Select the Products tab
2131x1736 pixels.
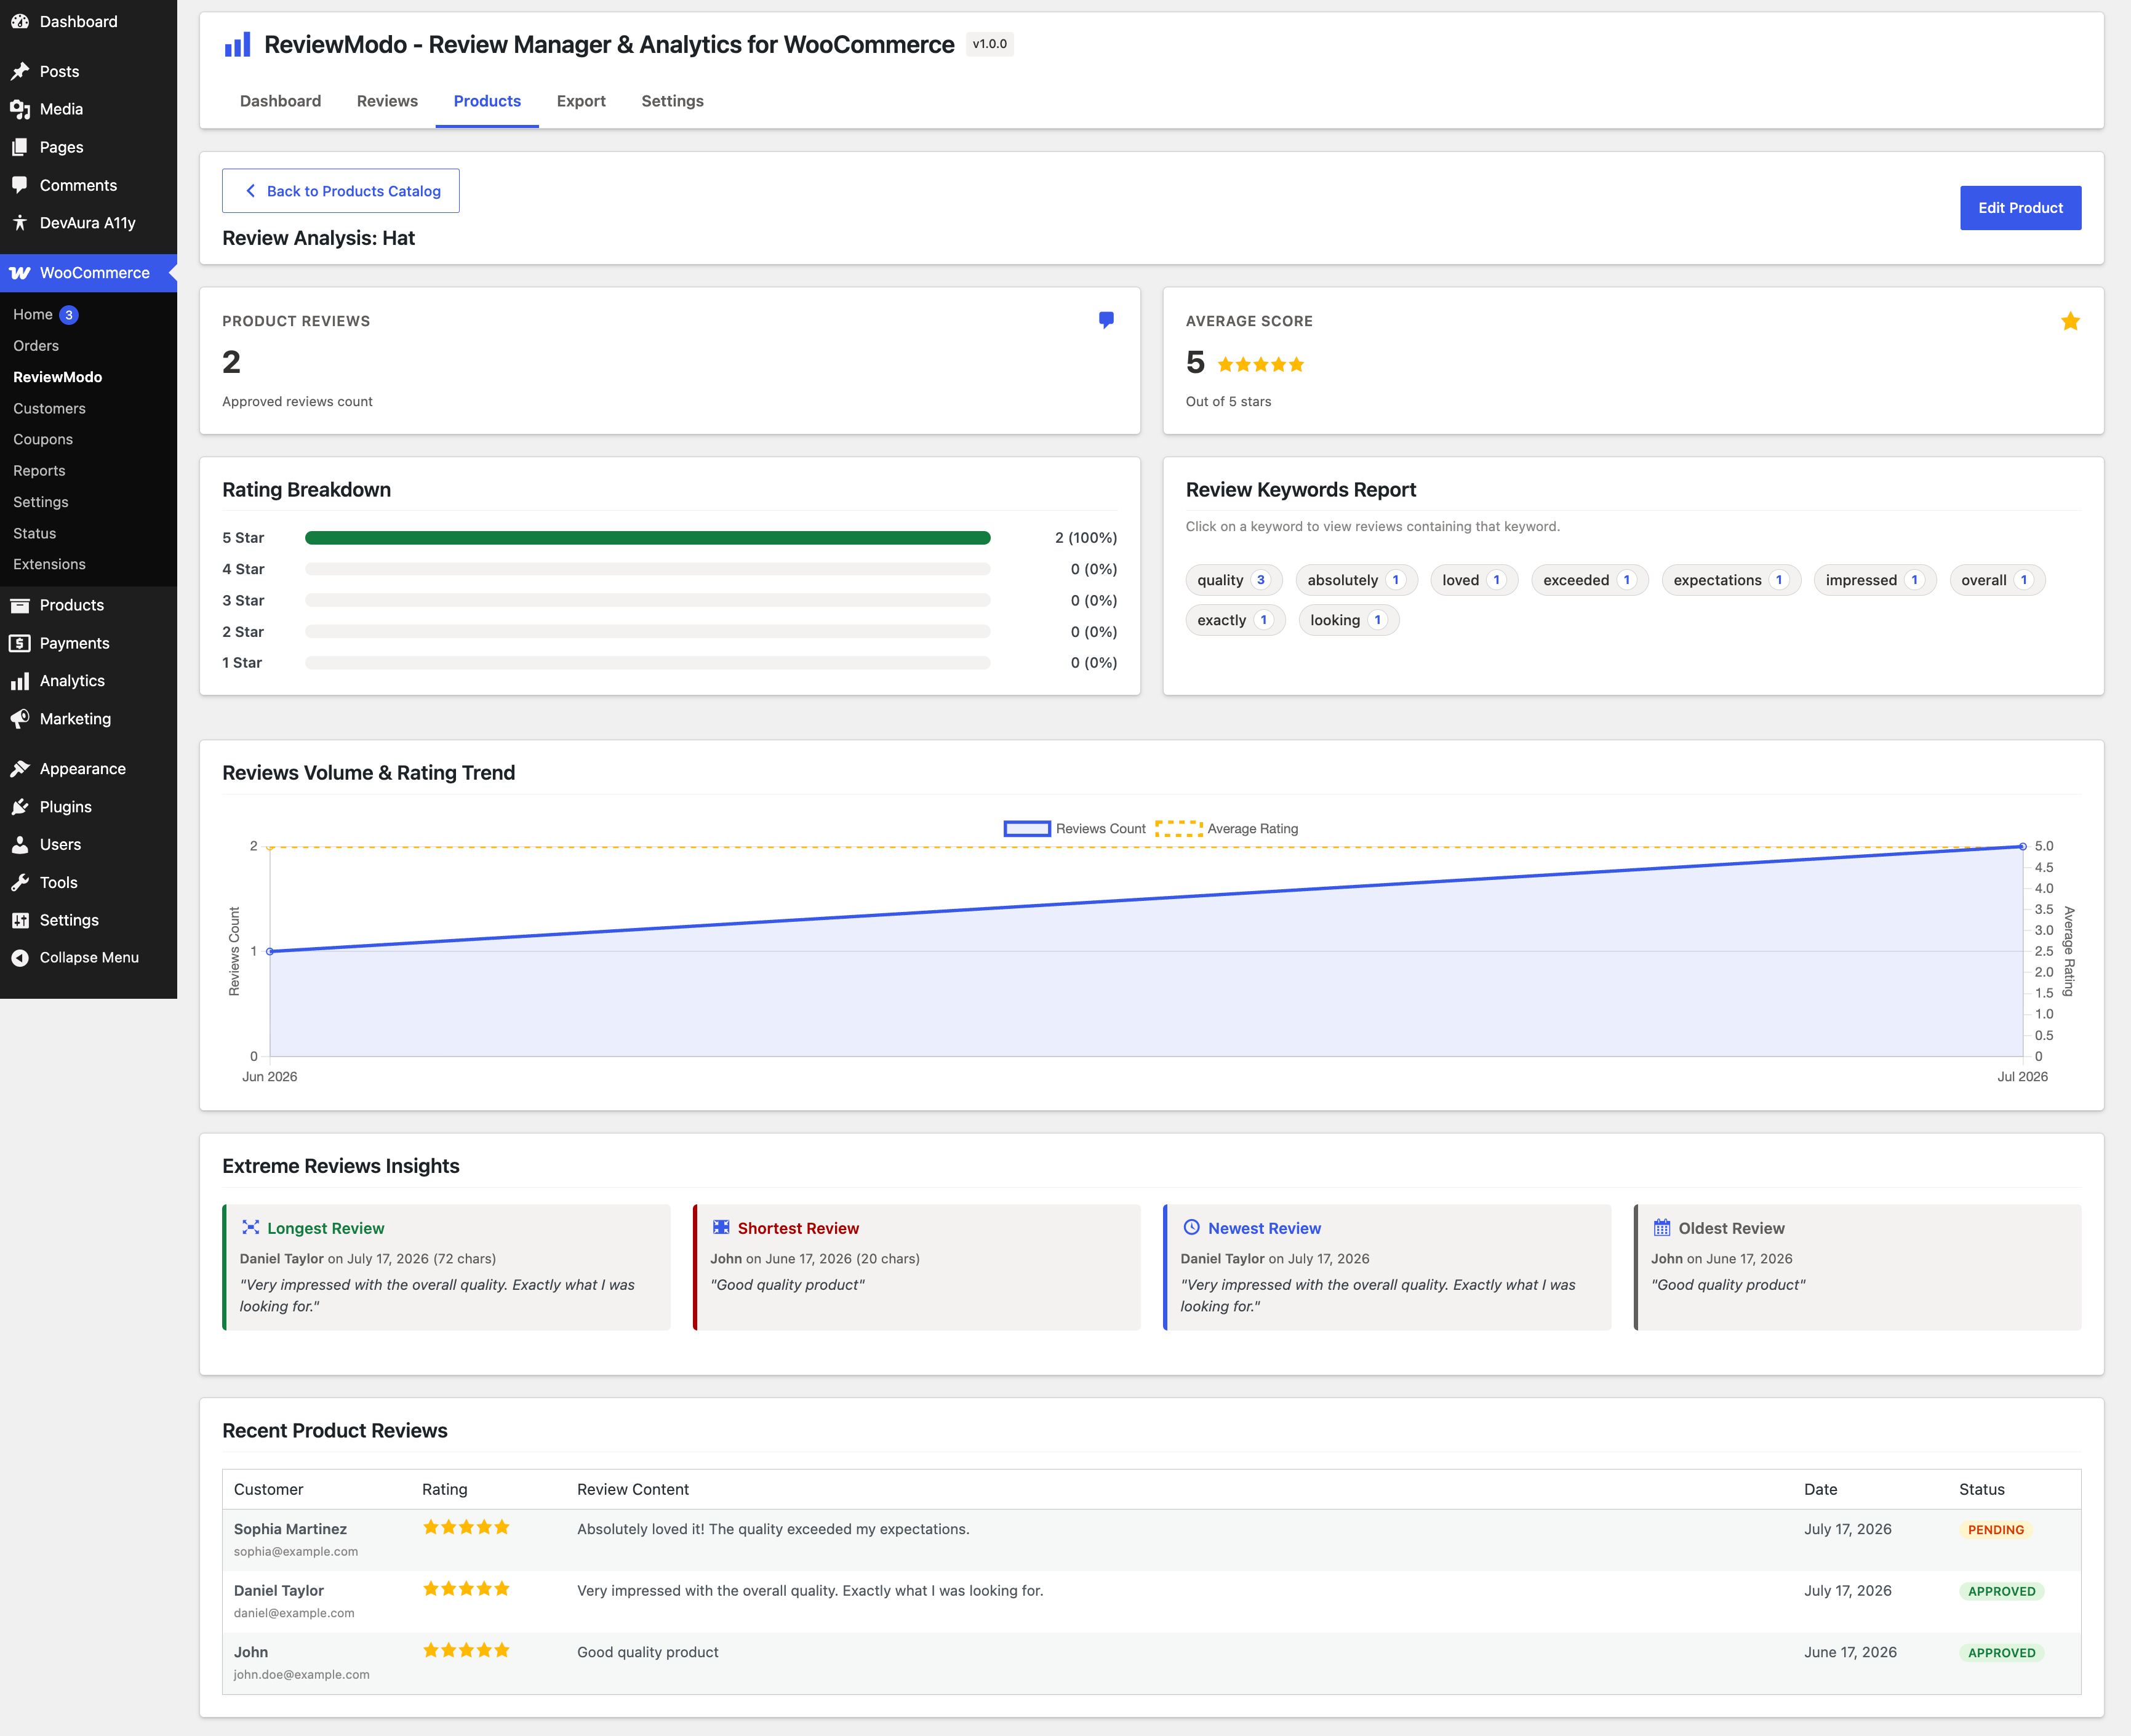point(487,101)
